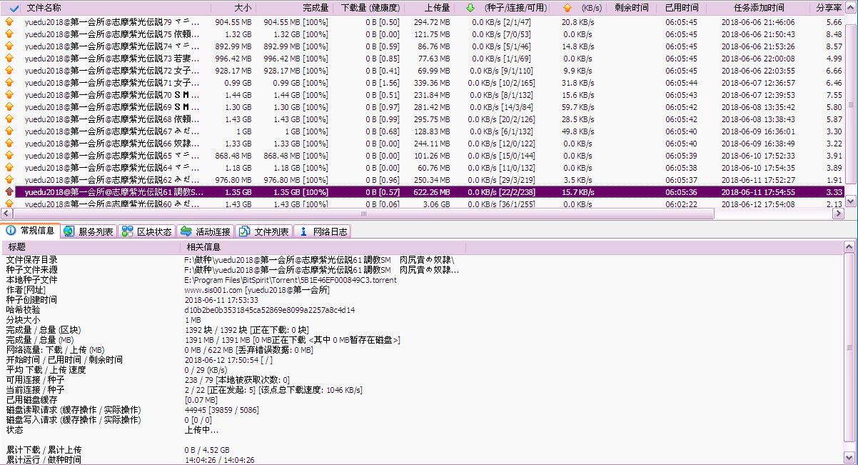Open the 文件列表 tab
The image size is (858, 465).
[264, 231]
